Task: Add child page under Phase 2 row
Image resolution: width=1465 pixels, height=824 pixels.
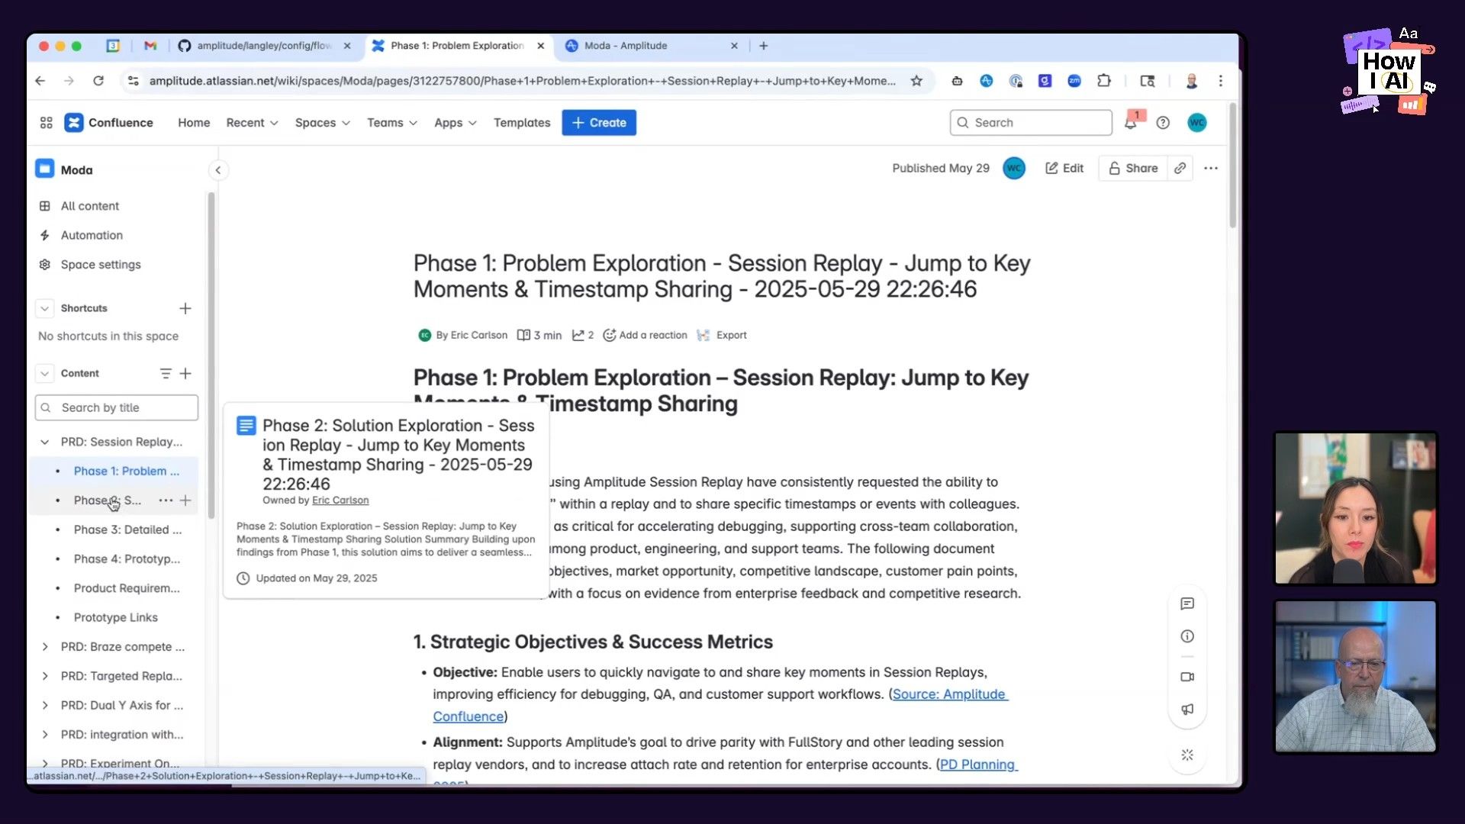Action: coord(185,501)
